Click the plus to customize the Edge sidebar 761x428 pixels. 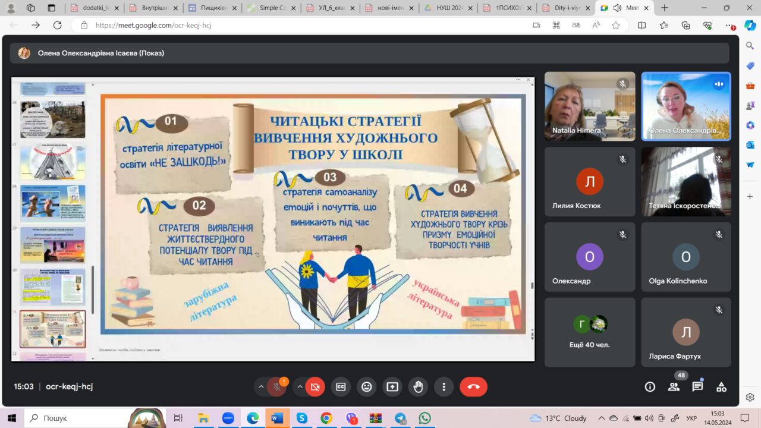(x=750, y=196)
